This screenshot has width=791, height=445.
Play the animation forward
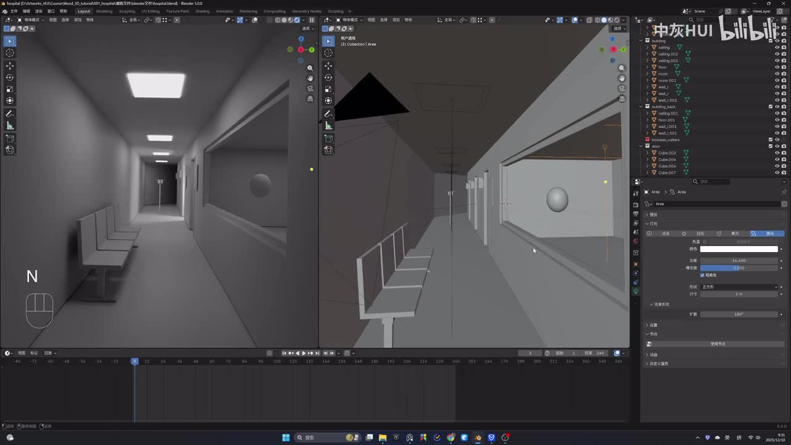point(304,353)
